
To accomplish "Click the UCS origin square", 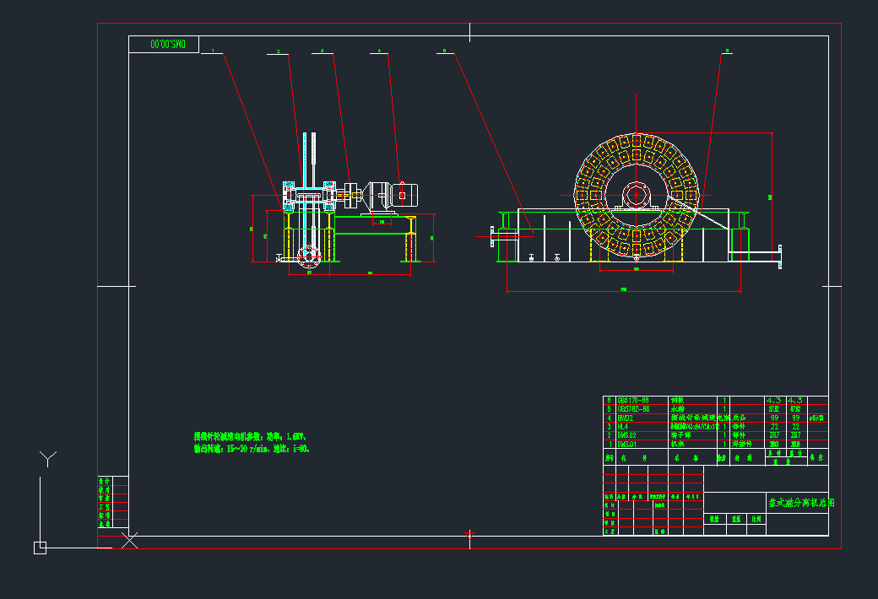I will (40, 548).
